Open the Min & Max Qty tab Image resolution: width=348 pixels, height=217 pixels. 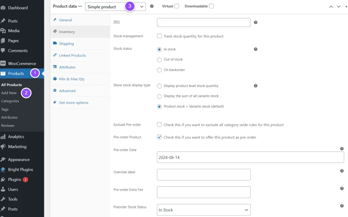pos(80,79)
